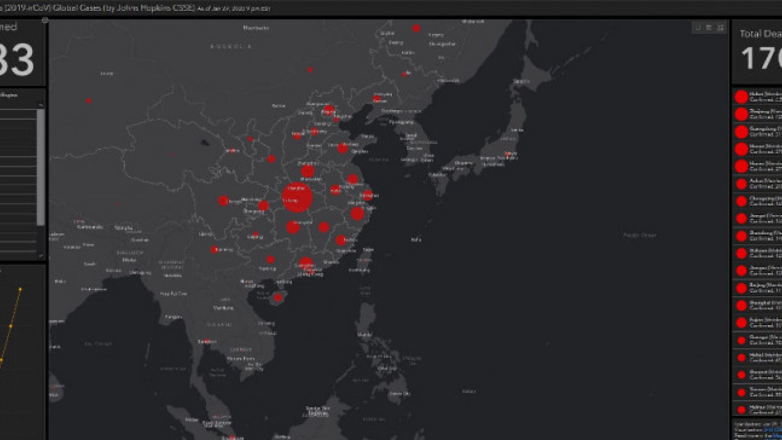Select Guangdong entry in the right-side list
The width and height of the screenshot is (782, 440).
click(758, 132)
